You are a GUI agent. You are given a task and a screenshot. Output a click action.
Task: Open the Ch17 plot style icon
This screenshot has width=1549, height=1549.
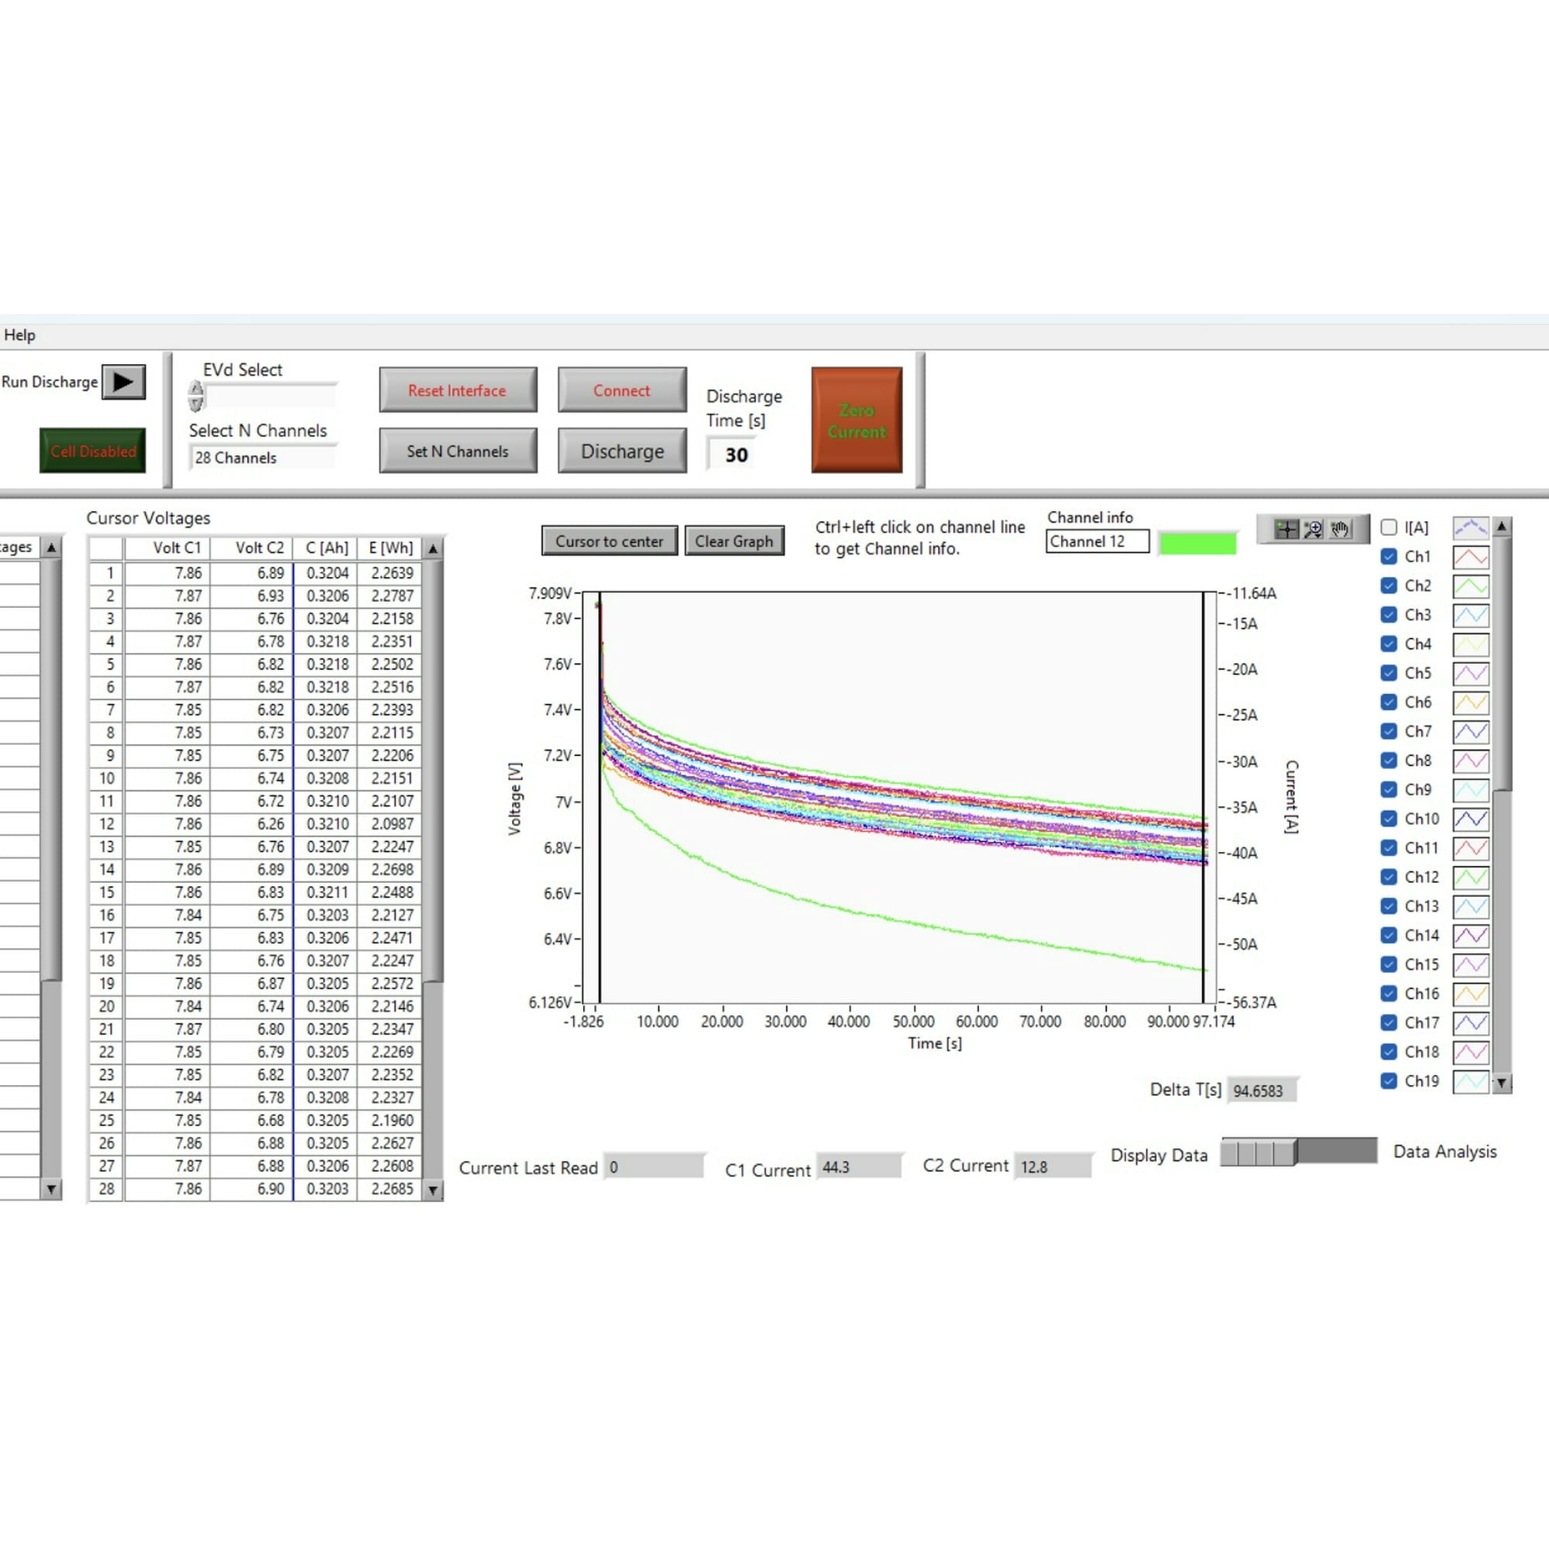click(1471, 1023)
